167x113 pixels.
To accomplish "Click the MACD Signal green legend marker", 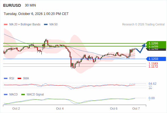I will tap(23, 95).
